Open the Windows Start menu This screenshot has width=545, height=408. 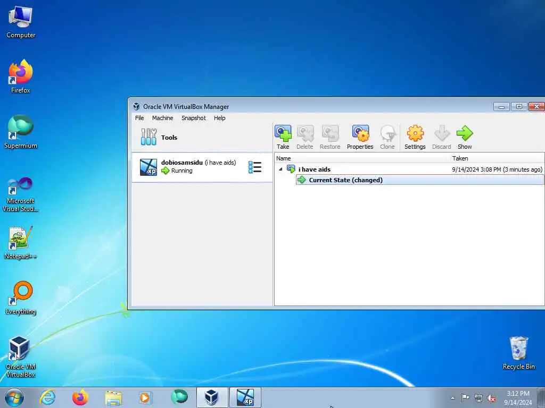coord(14,397)
